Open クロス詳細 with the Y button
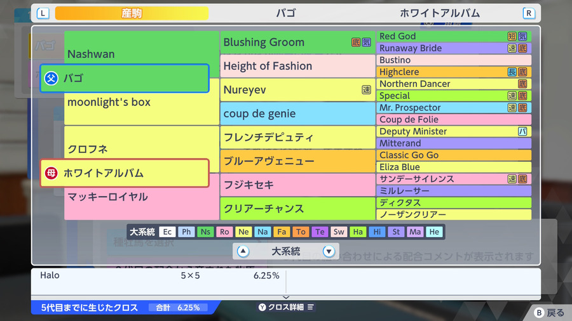The height and width of the screenshot is (321, 572). click(286, 307)
